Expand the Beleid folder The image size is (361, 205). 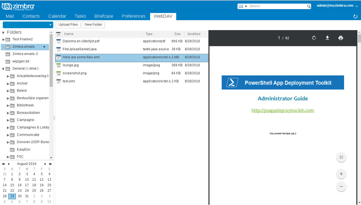point(8,91)
